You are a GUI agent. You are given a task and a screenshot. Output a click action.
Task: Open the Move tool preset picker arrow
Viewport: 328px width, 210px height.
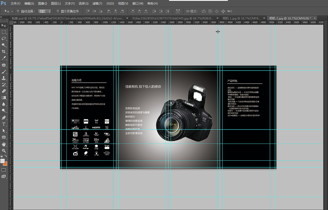point(12,11)
